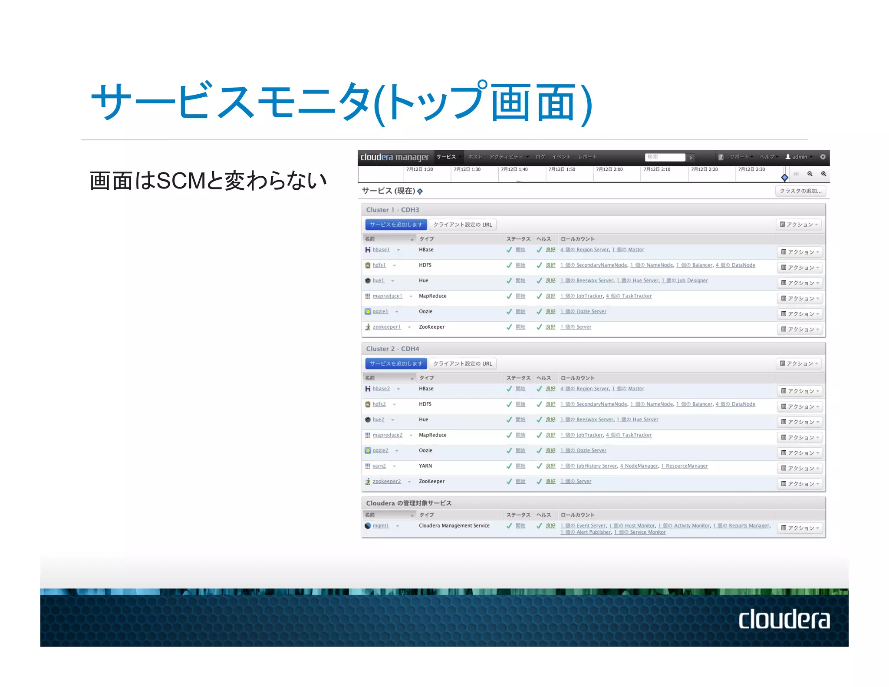Image resolution: width=889 pixels, height=687 pixels.
Task: Open the notifications badge showing 0
Action: pyautogui.click(x=721, y=157)
